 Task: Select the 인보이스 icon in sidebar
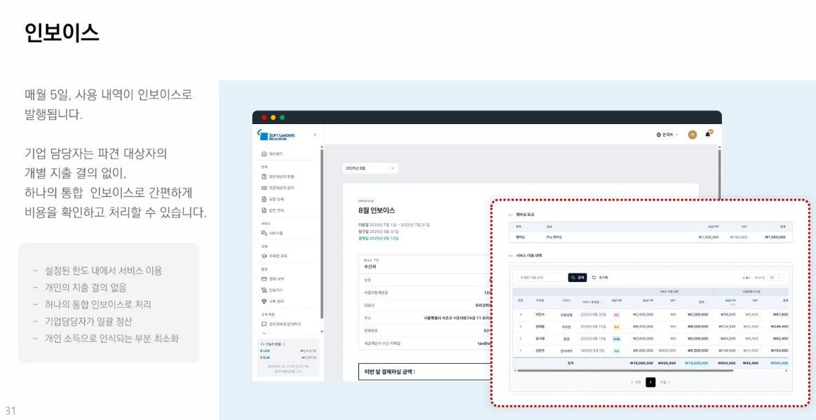[x=264, y=290]
